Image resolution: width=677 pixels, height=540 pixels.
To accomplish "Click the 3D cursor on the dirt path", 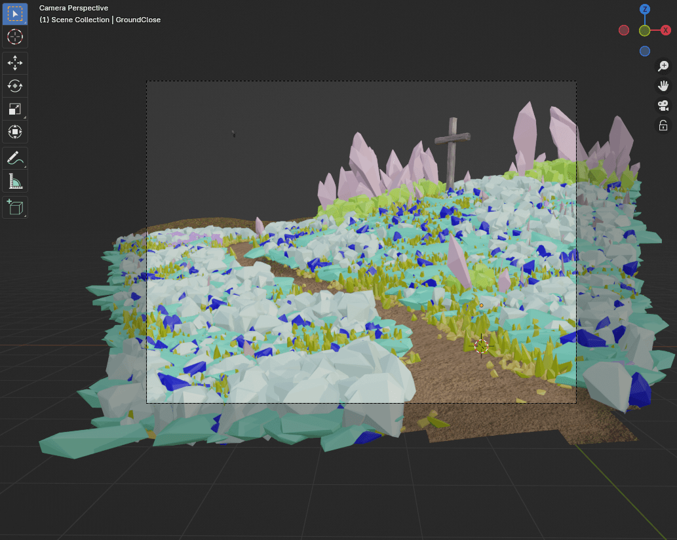I will click(482, 345).
